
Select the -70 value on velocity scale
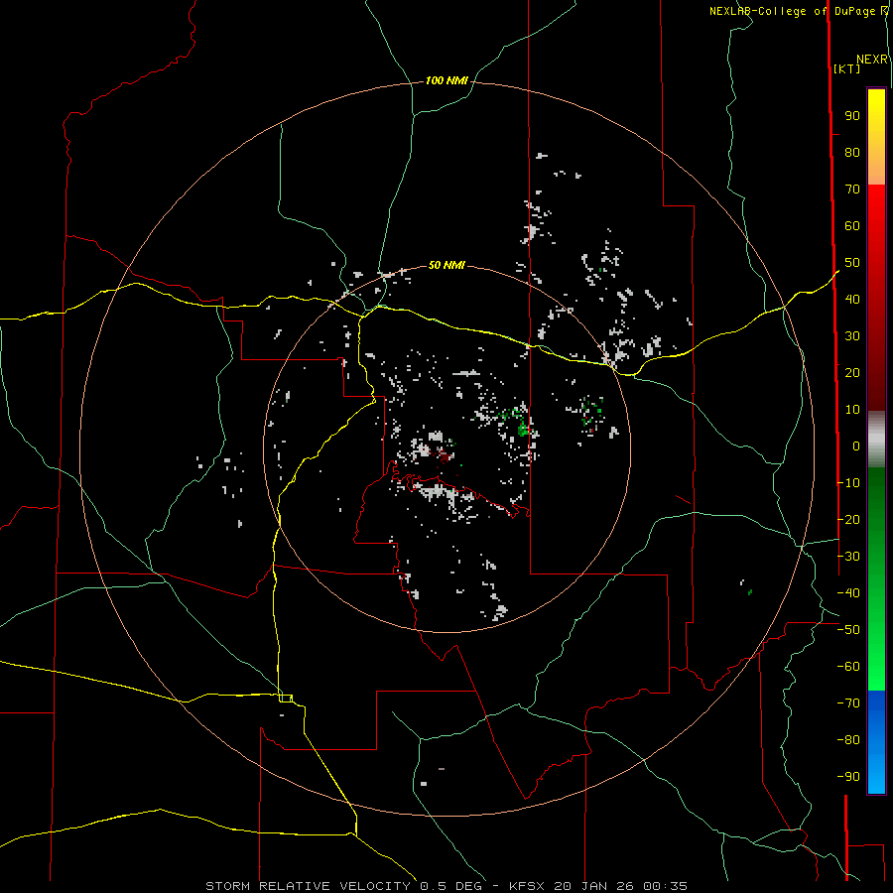[848, 703]
